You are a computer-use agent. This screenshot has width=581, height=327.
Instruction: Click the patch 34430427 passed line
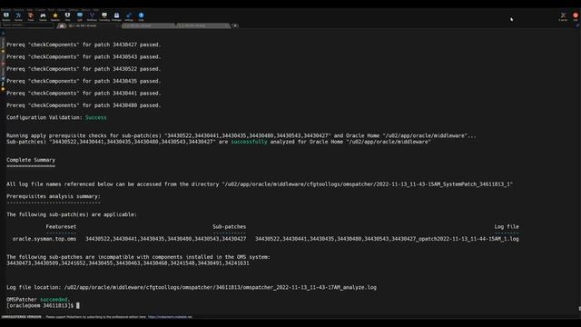pyautogui.click(x=84, y=45)
